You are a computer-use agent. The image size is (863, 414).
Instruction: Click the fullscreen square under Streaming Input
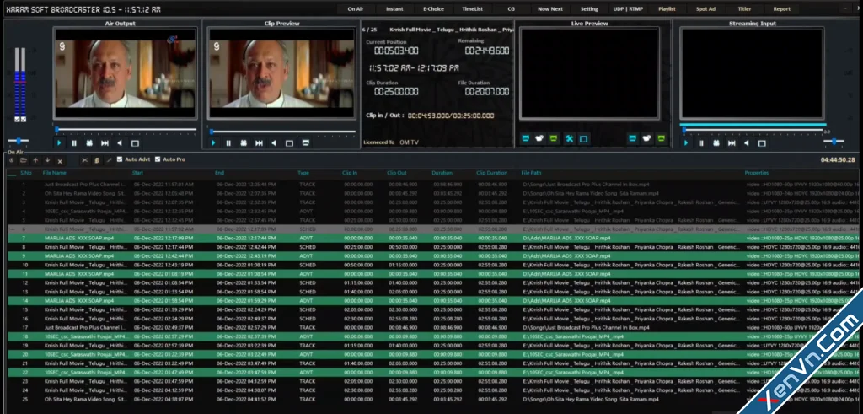pos(762,143)
